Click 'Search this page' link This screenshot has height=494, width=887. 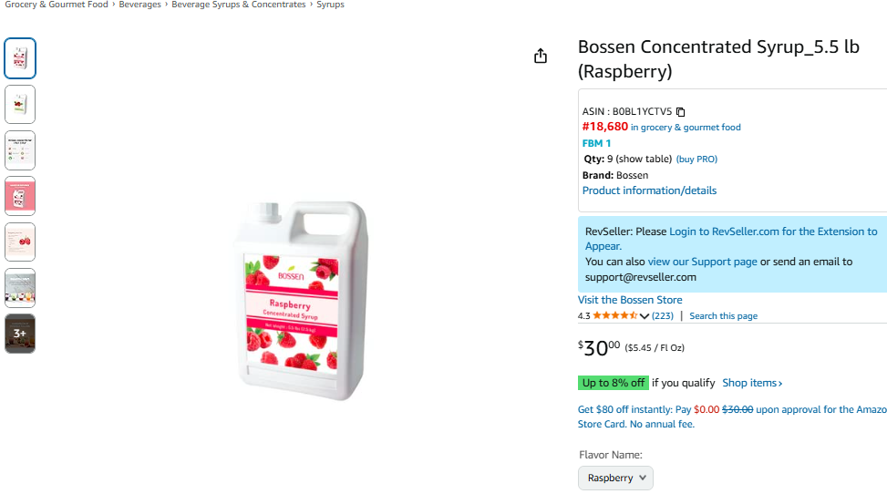(723, 316)
